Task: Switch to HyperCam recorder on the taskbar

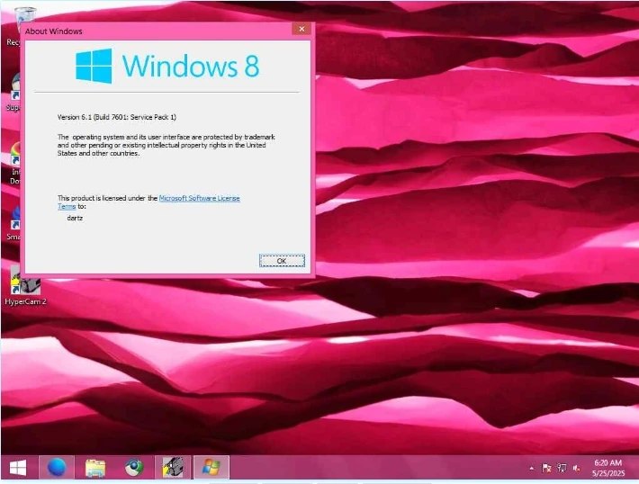Action: pos(173,467)
